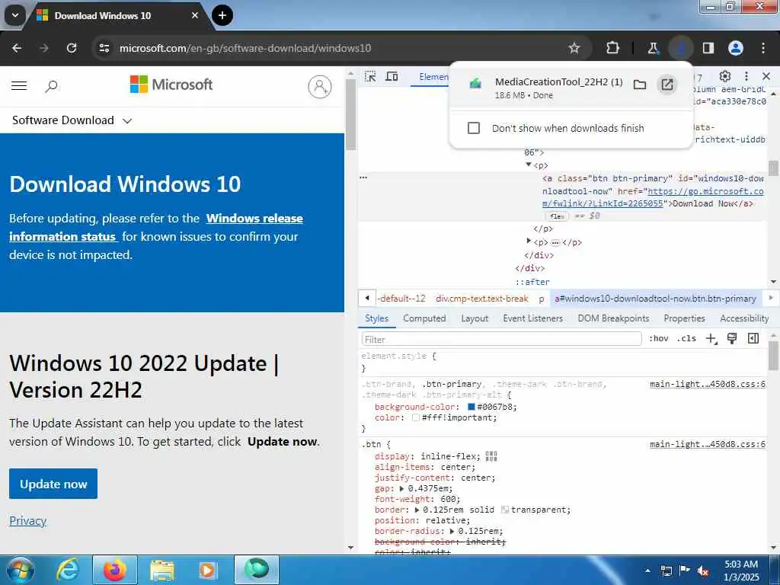Reload the current page
The height and width of the screenshot is (585, 780).
point(72,48)
